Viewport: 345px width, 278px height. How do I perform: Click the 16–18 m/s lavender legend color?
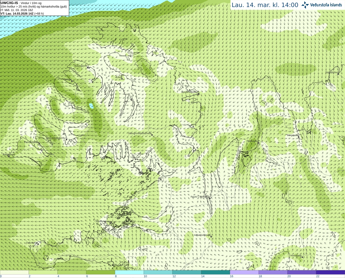[x=244, y=272]
